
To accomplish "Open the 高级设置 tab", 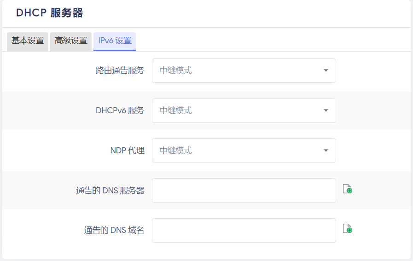I will pos(71,41).
